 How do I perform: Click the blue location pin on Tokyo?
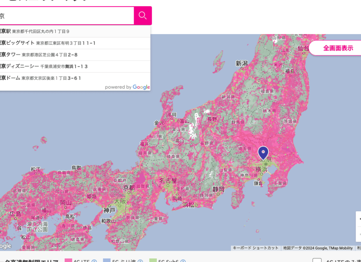[x=263, y=152]
